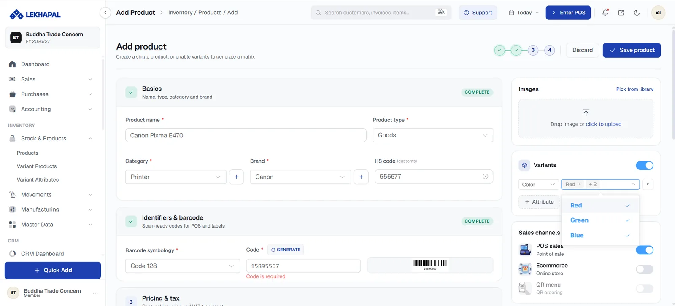Expand the Sales menu

tap(90, 79)
